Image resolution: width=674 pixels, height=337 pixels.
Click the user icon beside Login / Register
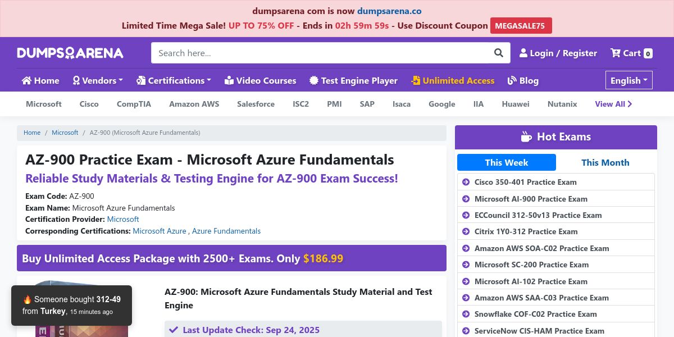pos(523,53)
